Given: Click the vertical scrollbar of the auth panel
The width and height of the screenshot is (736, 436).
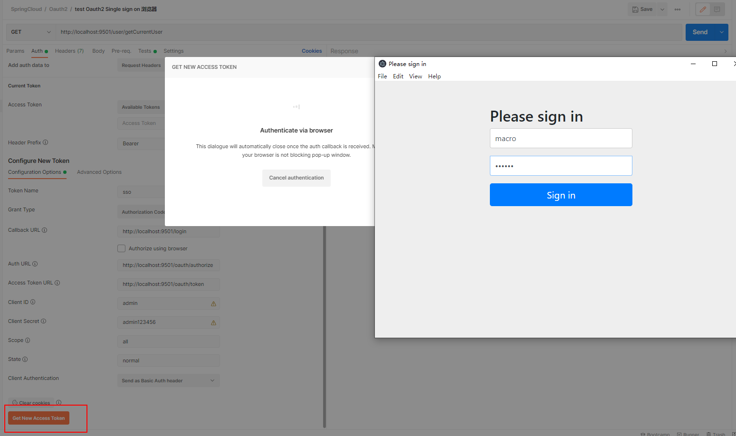Looking at the screenshot, I should point(325,328).
